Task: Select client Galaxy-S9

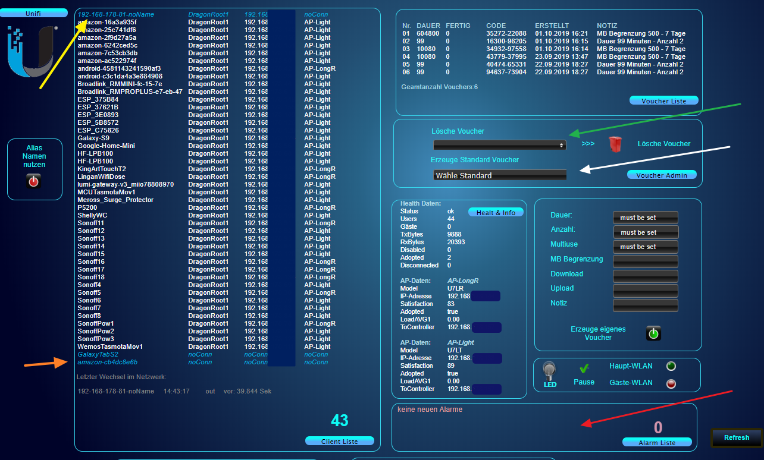Action: pos(93,138)
